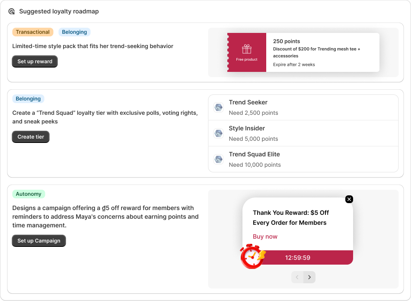
Task: Select the orange Transactional tag
Action: click(x=33, y=32)
